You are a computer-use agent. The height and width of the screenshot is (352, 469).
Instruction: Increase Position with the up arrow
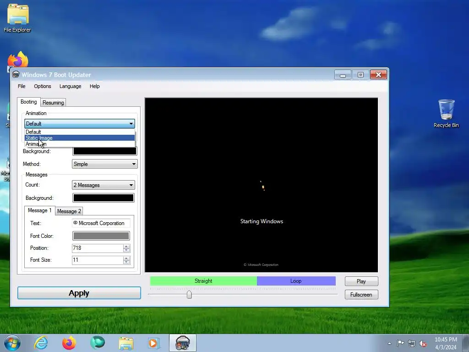[x=126, y=246]
